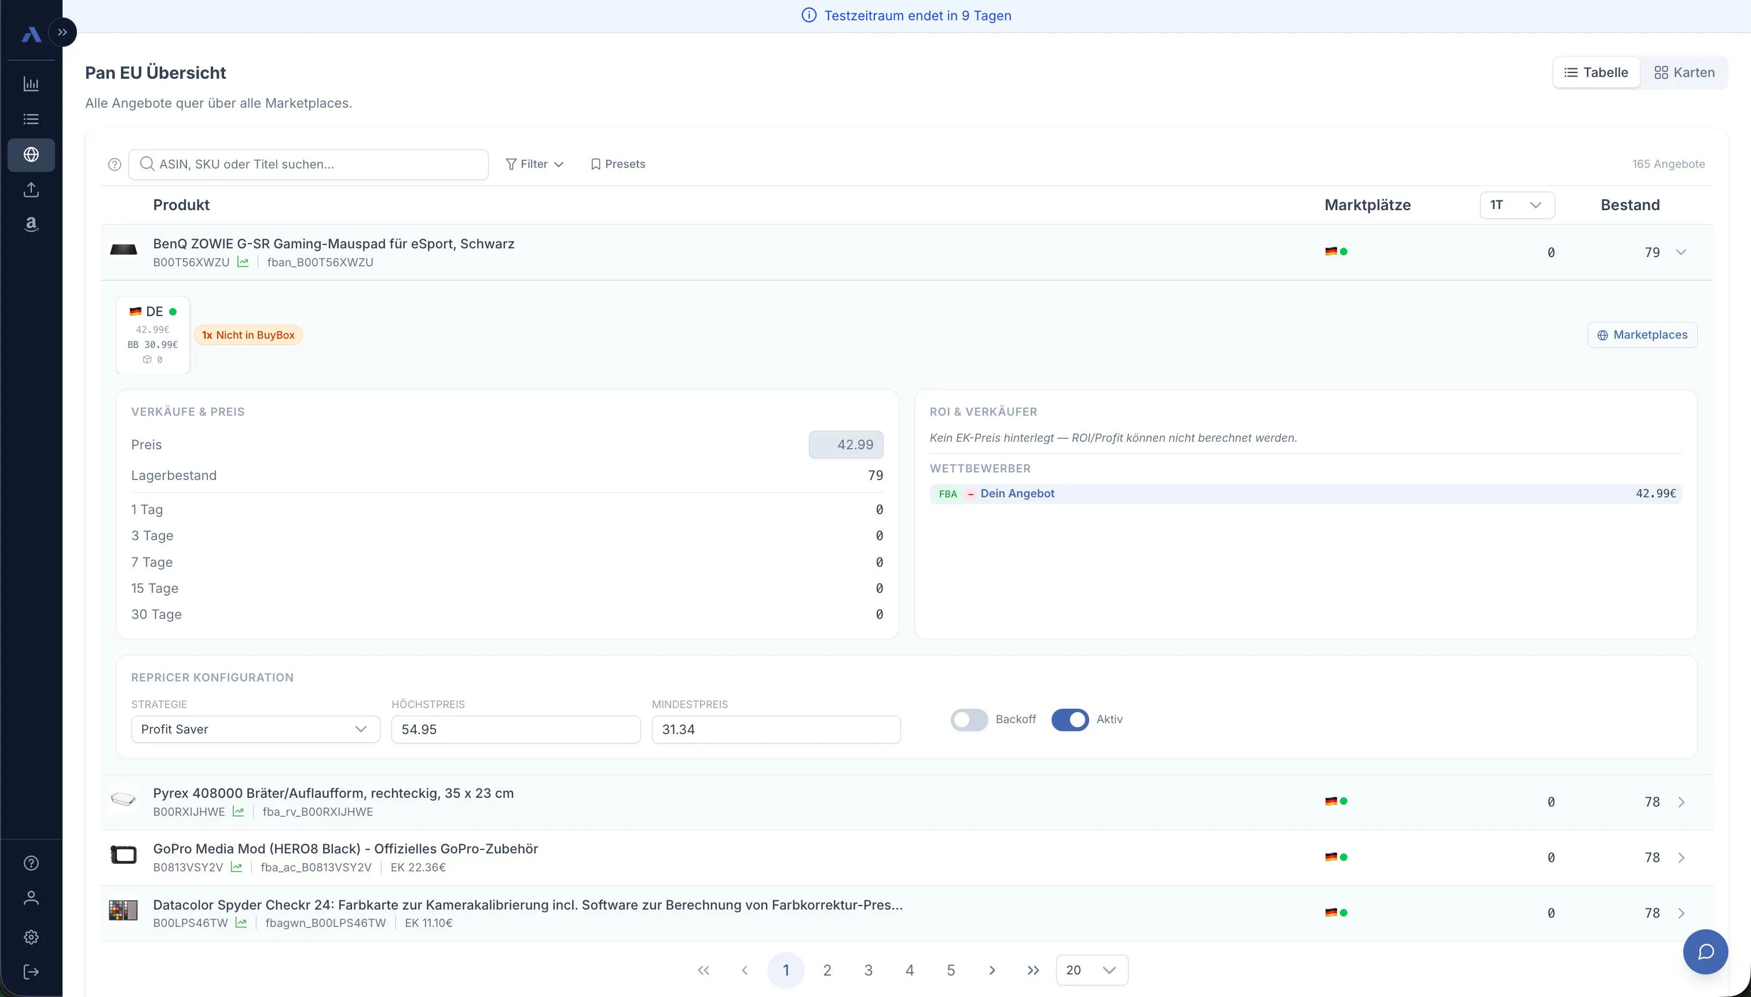Click the EK 22.36€ label
Viewport: 1751px width, 997px height.
click(417, 867)
